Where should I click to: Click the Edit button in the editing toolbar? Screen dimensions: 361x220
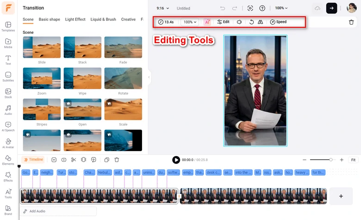(223, 22)
